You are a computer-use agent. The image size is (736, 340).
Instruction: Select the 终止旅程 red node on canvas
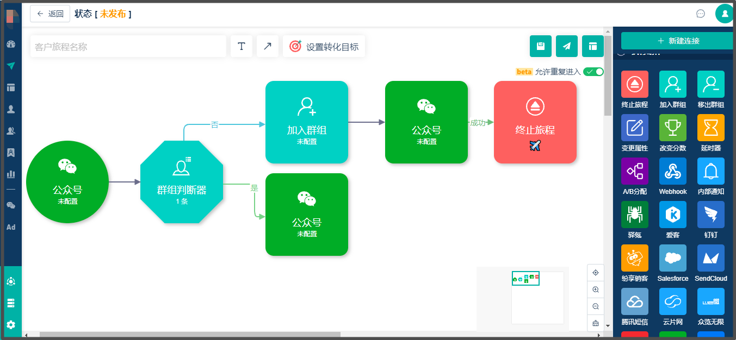tap(535, 122)
